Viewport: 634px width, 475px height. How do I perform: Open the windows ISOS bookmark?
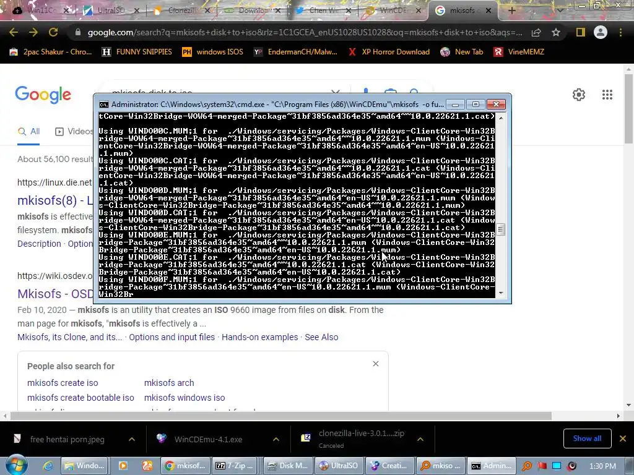pyautogui.click(x=213, y=52)
